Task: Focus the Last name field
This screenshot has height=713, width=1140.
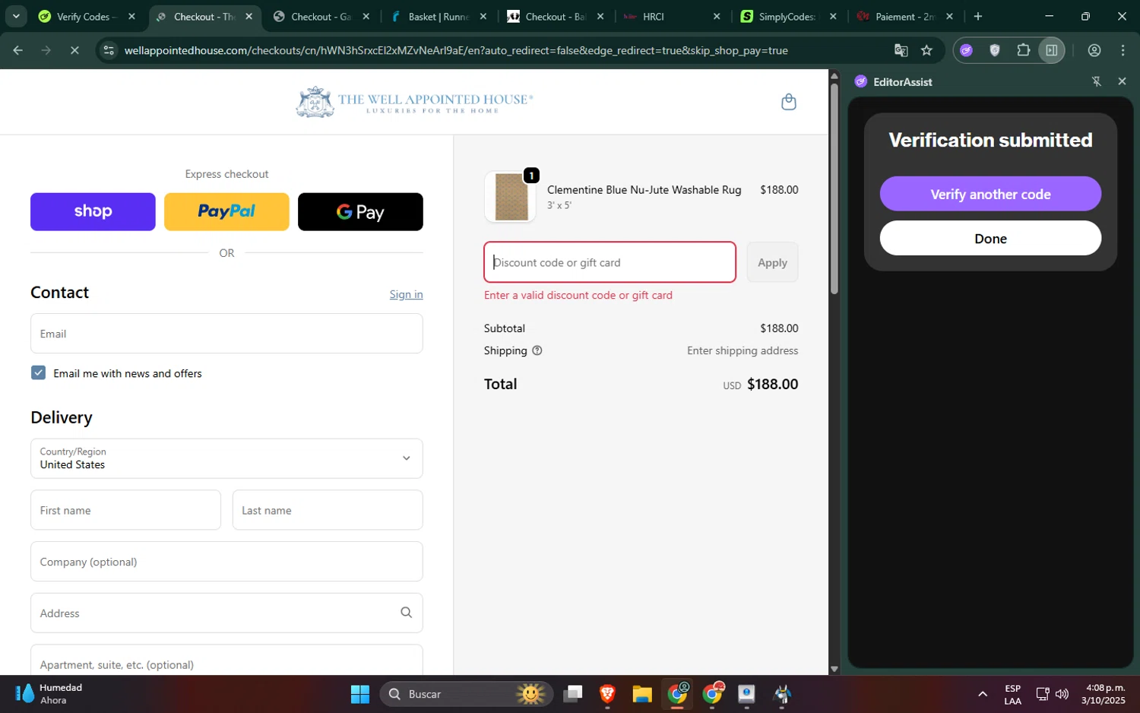Action: click(x=328, y=510)
